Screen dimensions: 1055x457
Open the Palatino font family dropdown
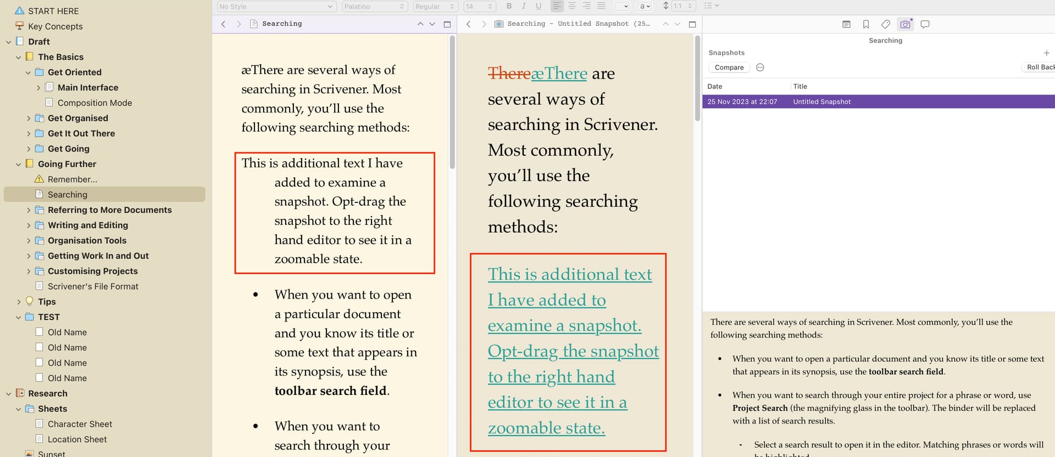(x=374, y=6)
